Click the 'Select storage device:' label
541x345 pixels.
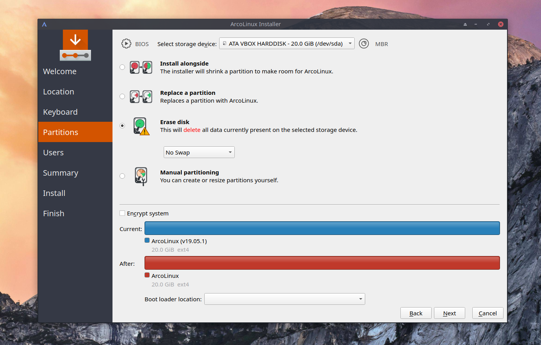(187, 44)
